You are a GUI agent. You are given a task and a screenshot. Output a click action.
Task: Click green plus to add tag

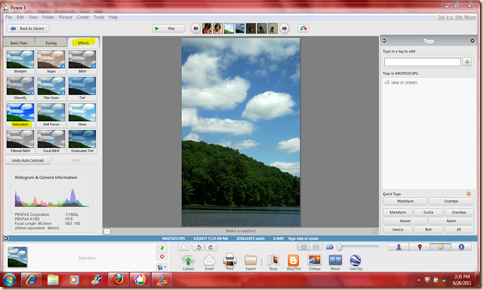tap(467, 62)
